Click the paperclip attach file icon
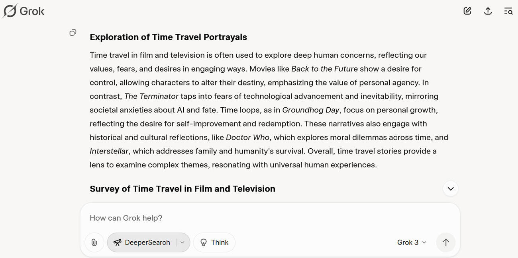The image size is (518, 258). coord(94,242)
